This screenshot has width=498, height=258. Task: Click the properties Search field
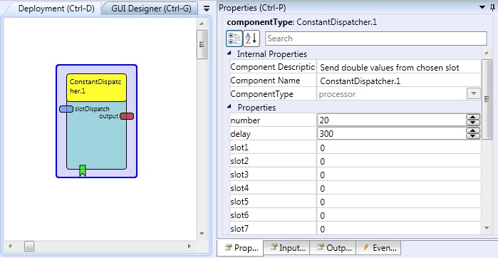[x=376, y=38]
